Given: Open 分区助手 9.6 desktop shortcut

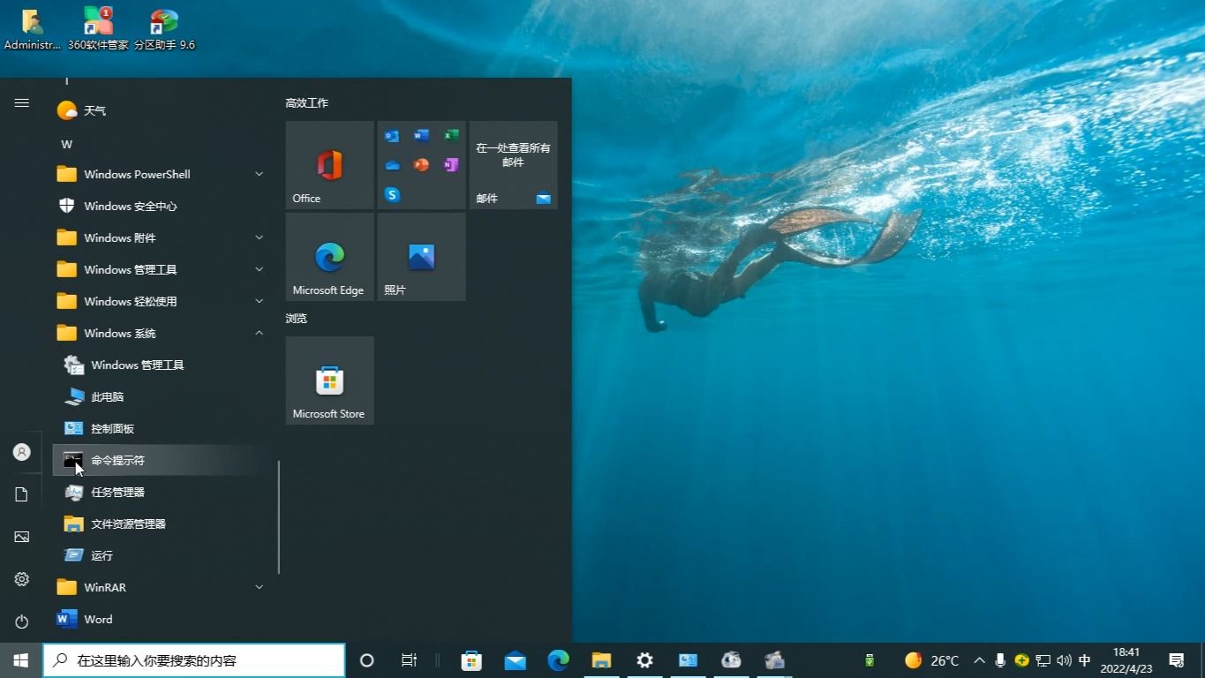Looking at the screenshot, I should pos(164,29).
